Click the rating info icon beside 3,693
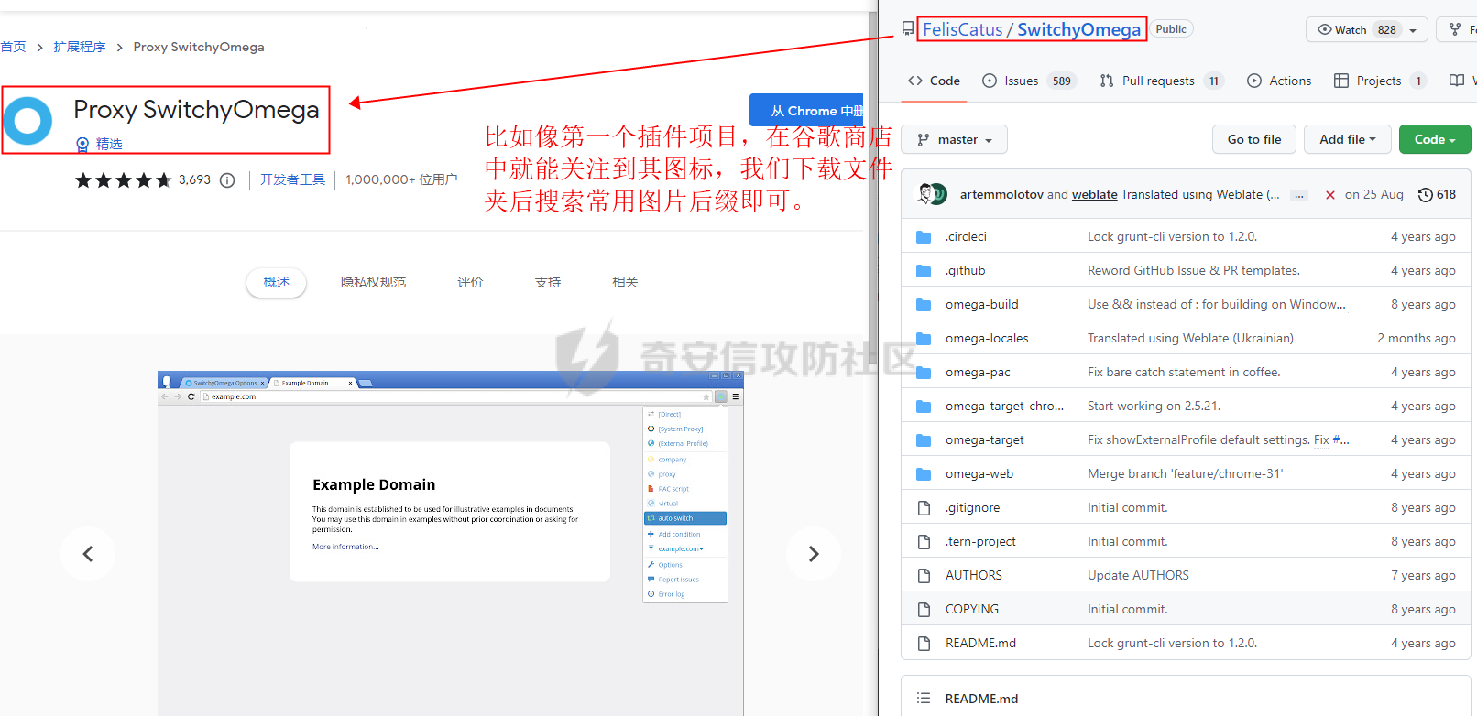The height and width of the screenshot is (716, 1477). tap(227, 180)
